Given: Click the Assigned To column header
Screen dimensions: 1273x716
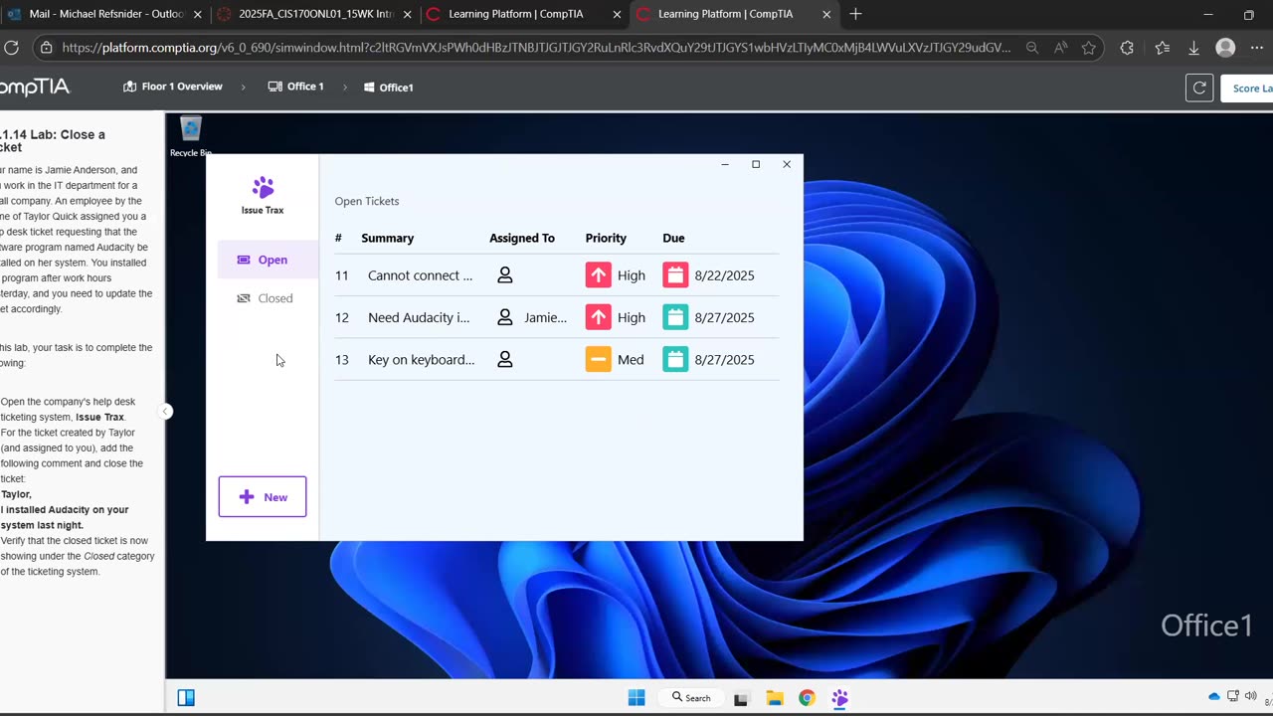Looking at the screenshot, I should (x=522, y=238).
